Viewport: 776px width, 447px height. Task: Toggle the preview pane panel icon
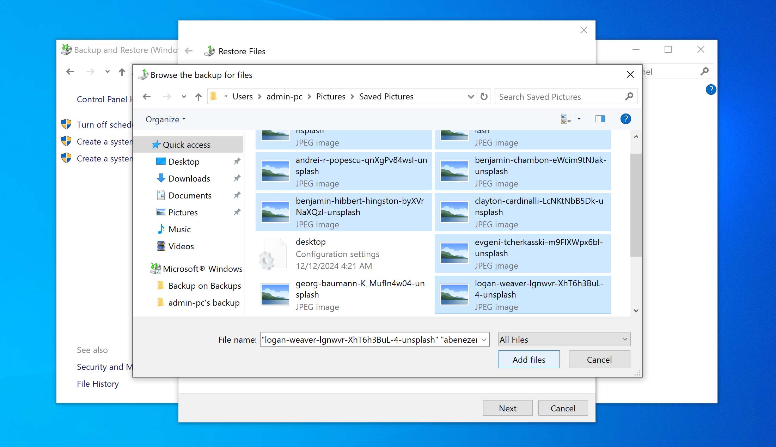601,118
